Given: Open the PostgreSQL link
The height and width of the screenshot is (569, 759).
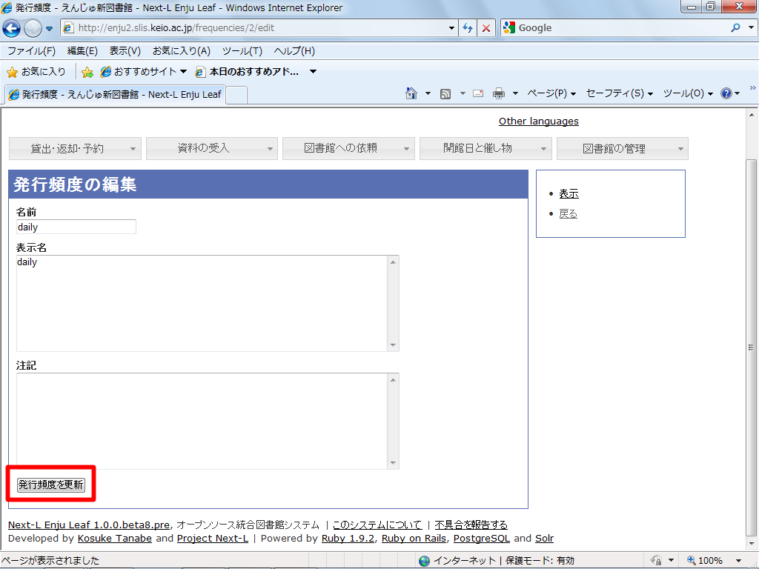Looking at the screenshot, I should tap(482, 539).
